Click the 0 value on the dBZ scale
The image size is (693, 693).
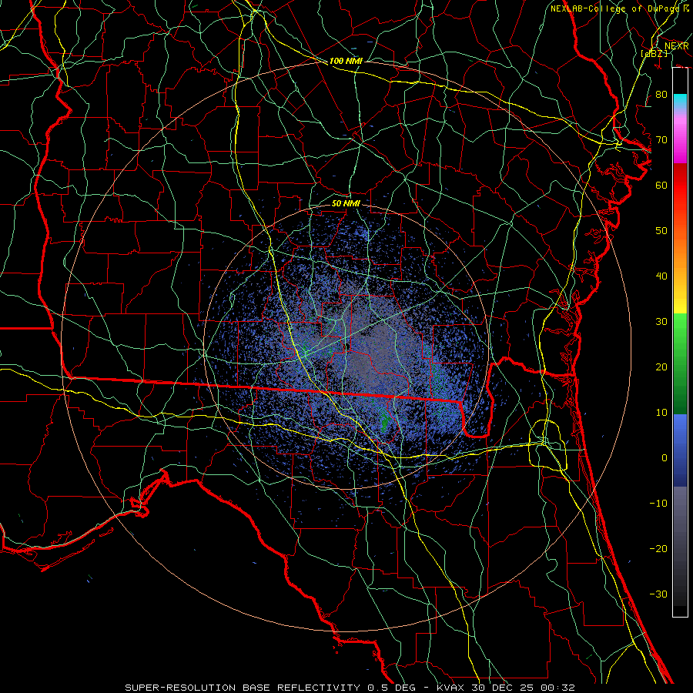click(665, 457)
